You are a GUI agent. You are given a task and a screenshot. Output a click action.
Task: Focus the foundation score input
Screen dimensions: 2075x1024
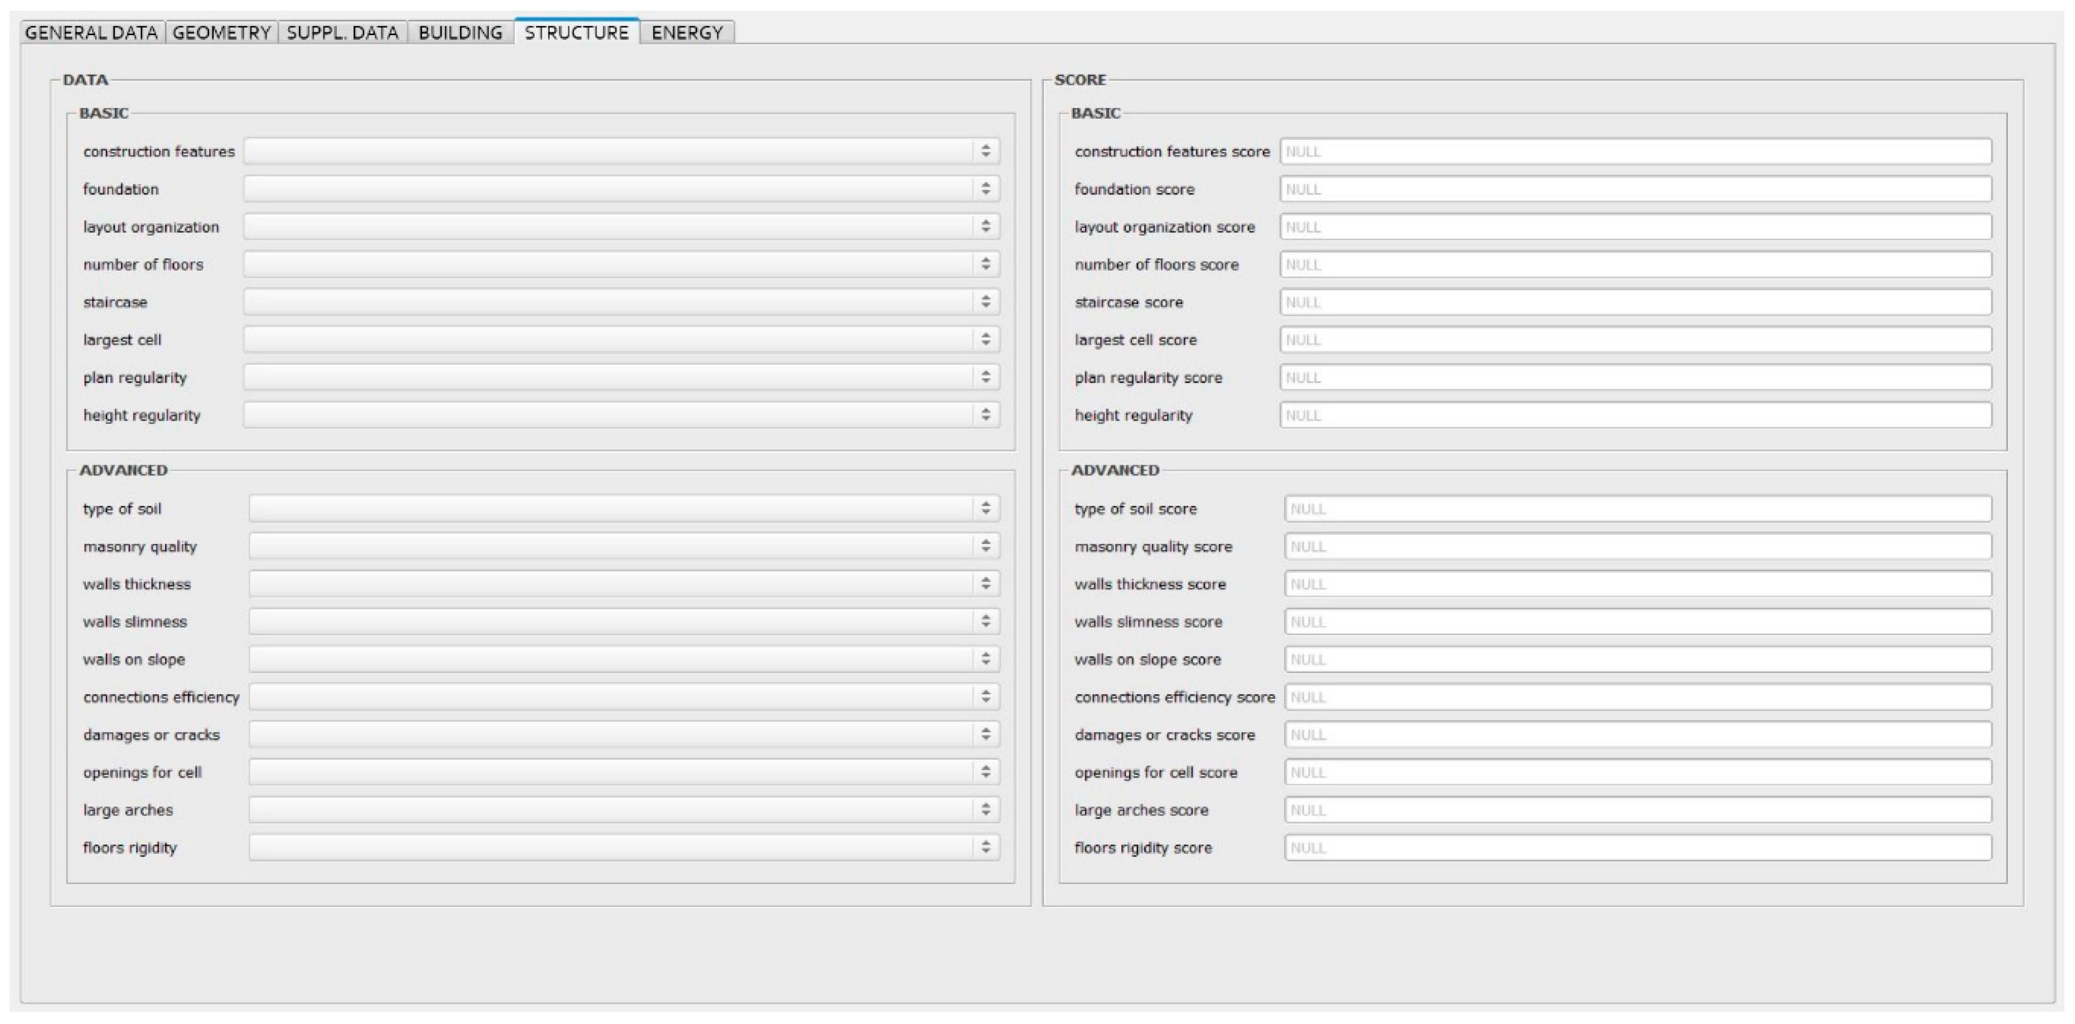[x=1635, y=189]
